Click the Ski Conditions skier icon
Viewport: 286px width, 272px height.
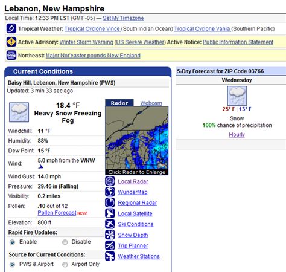110,224
